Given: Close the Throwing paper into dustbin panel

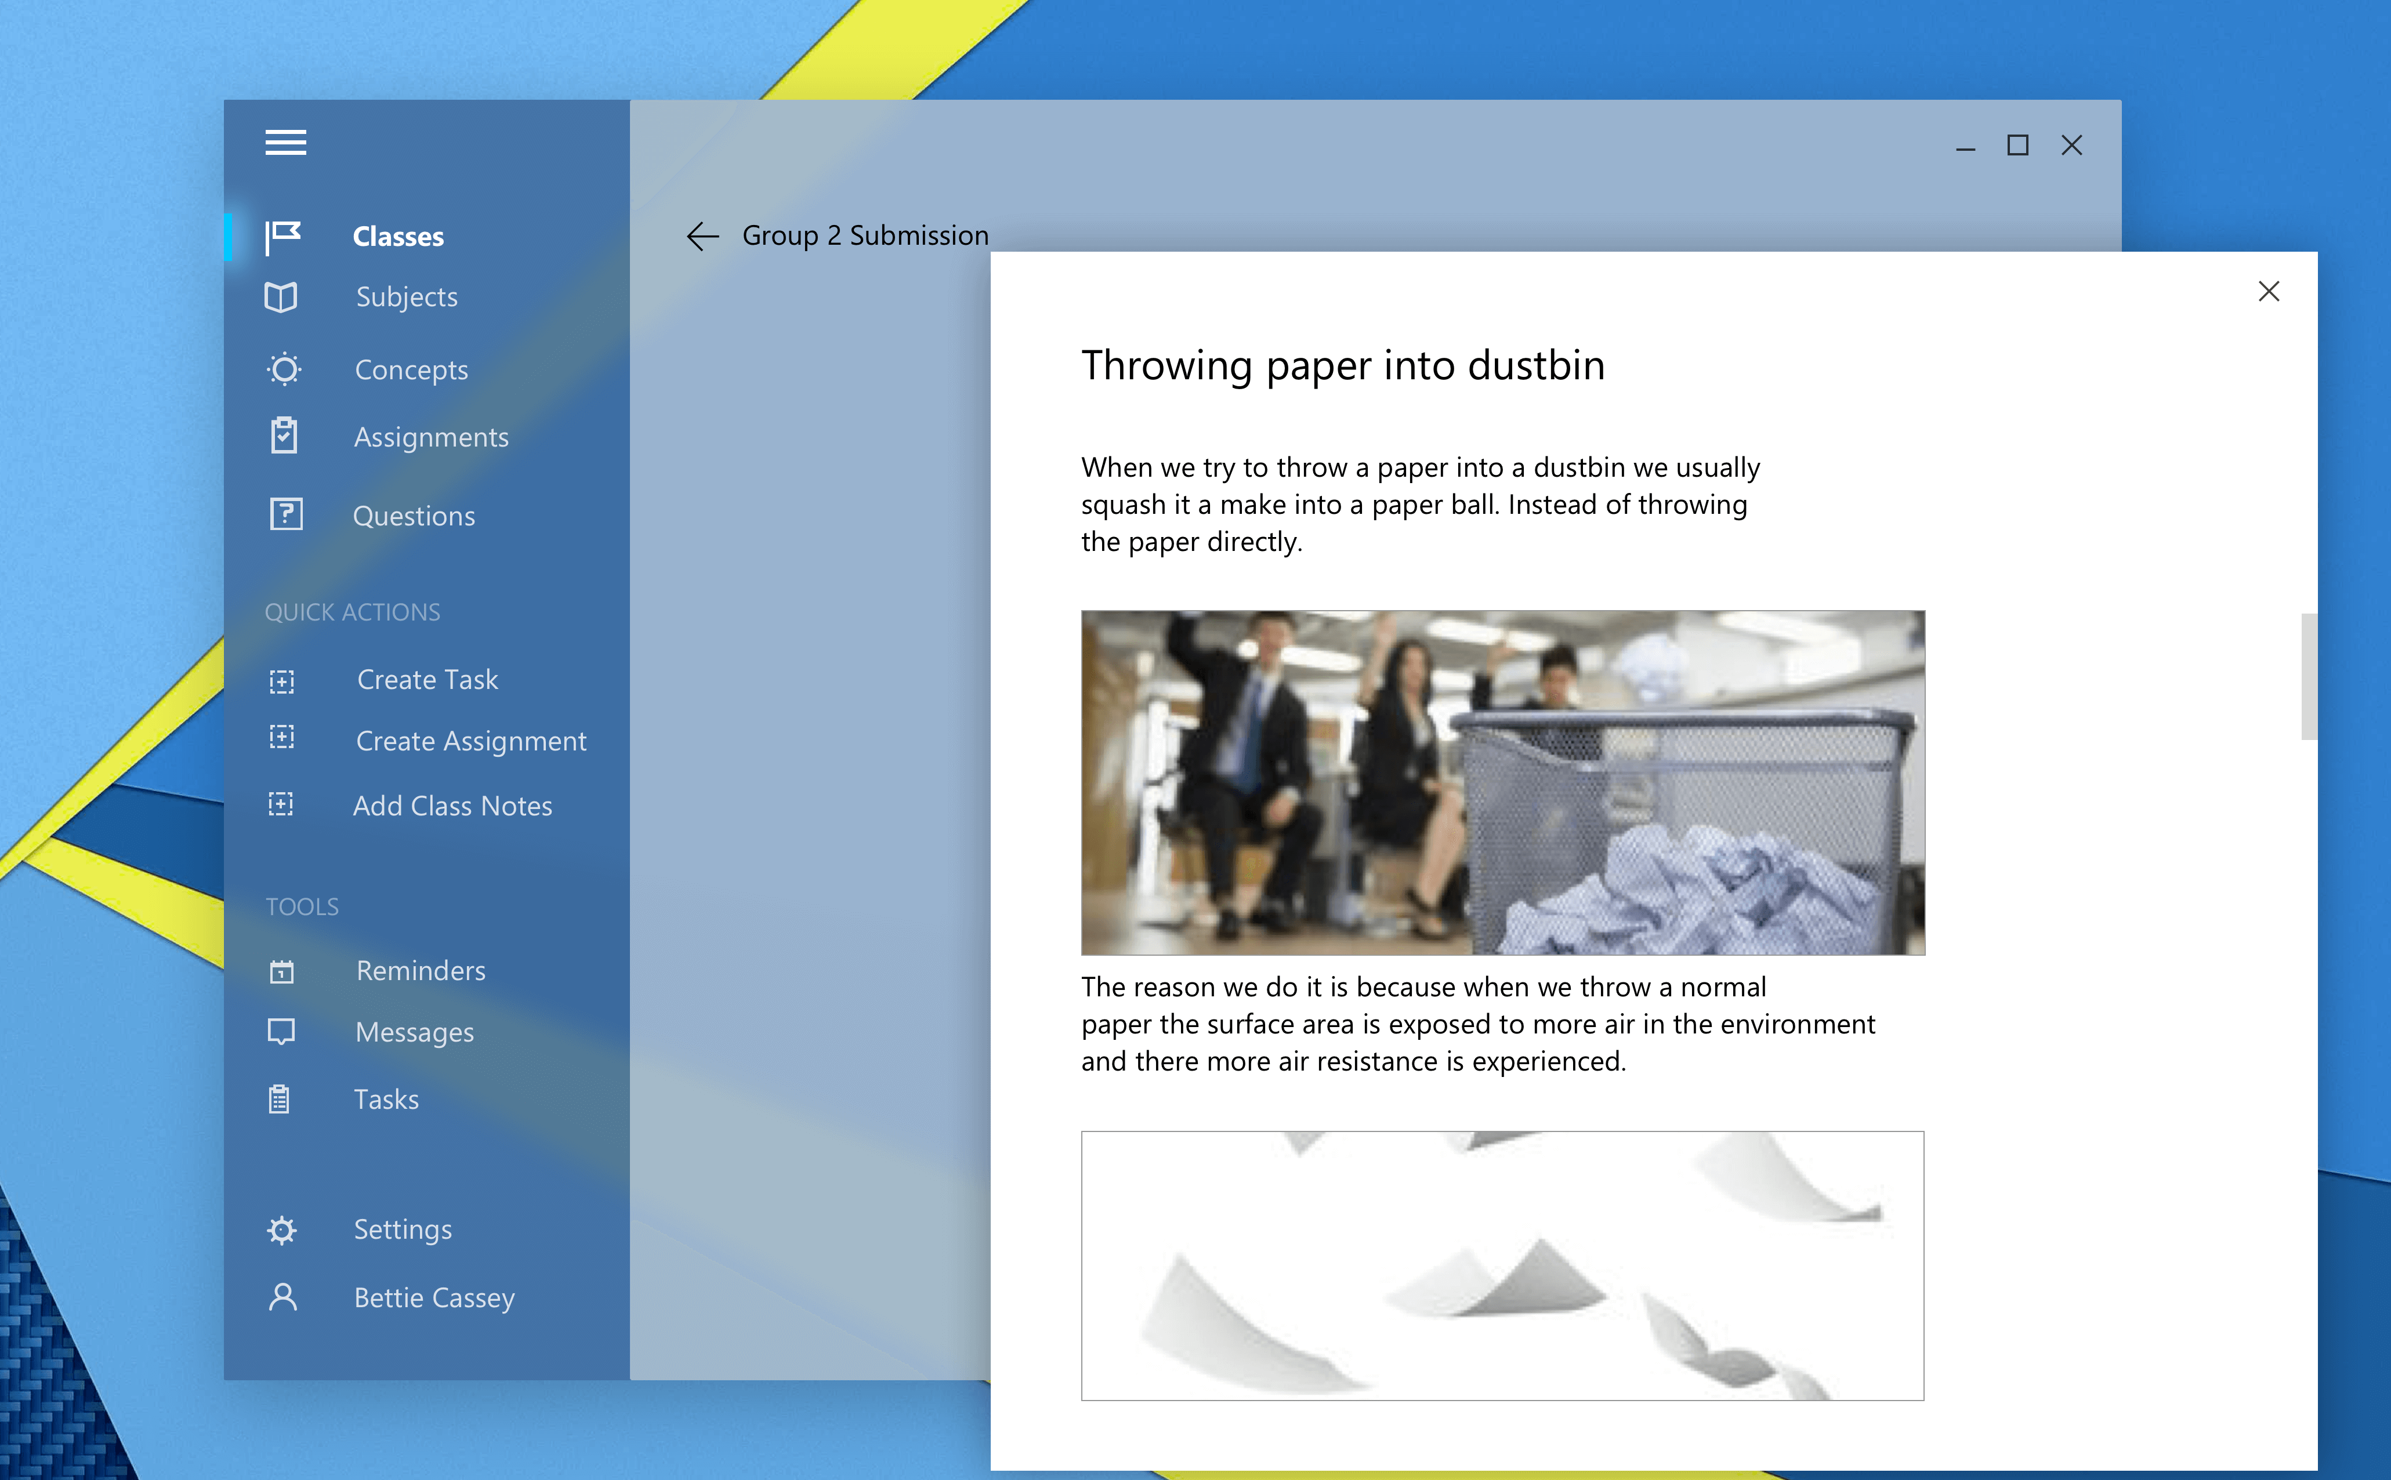Looking at the screenshot, I should tap(2267, 292).
